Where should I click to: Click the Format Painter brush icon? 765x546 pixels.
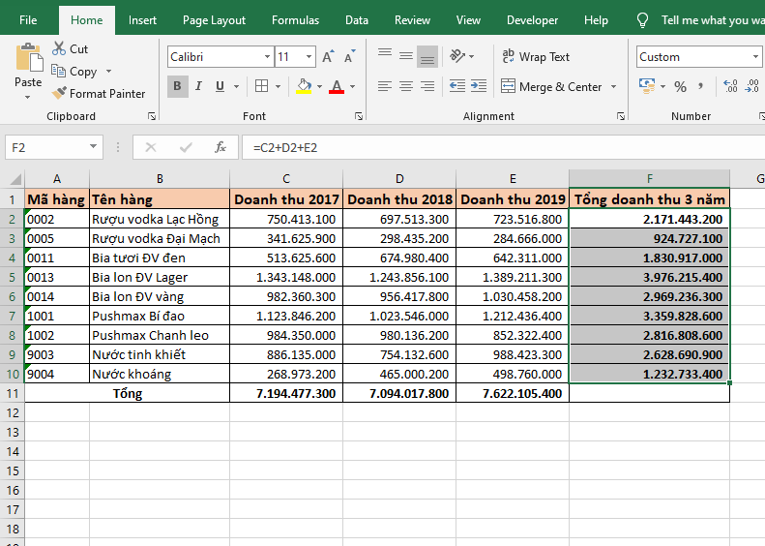click(x=59, y=94)
